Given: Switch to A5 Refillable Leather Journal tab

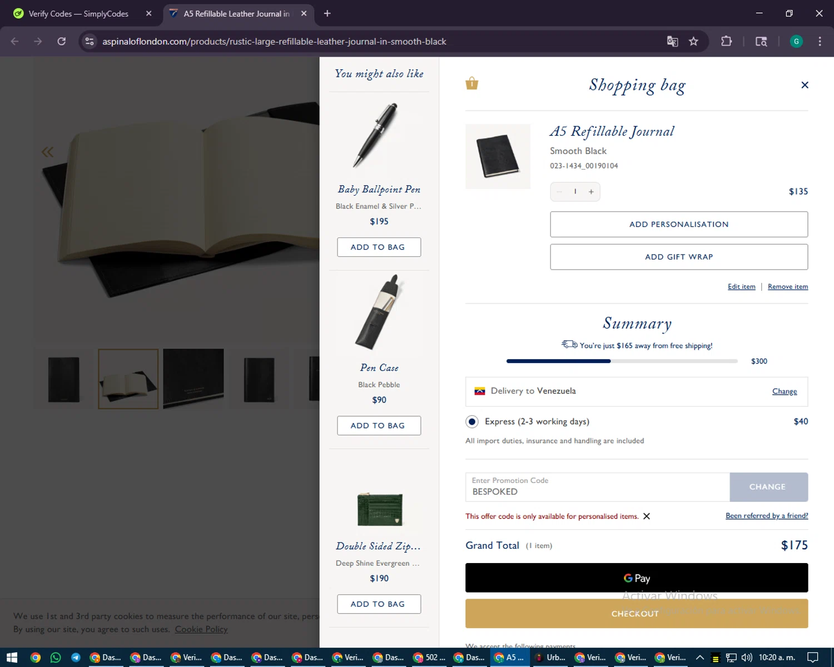Looking at the screenshot, I should [x=236, y=14].
